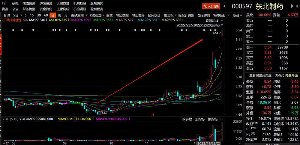The image size is (300, 145).
Task: Select the 日 daily K-line period
Action: click(52, 16)
